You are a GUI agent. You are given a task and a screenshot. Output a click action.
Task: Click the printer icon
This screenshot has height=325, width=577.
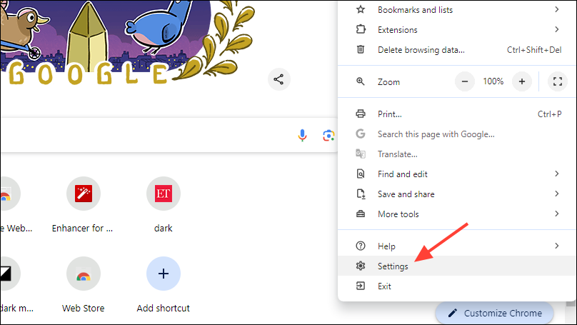coord(361,114)
